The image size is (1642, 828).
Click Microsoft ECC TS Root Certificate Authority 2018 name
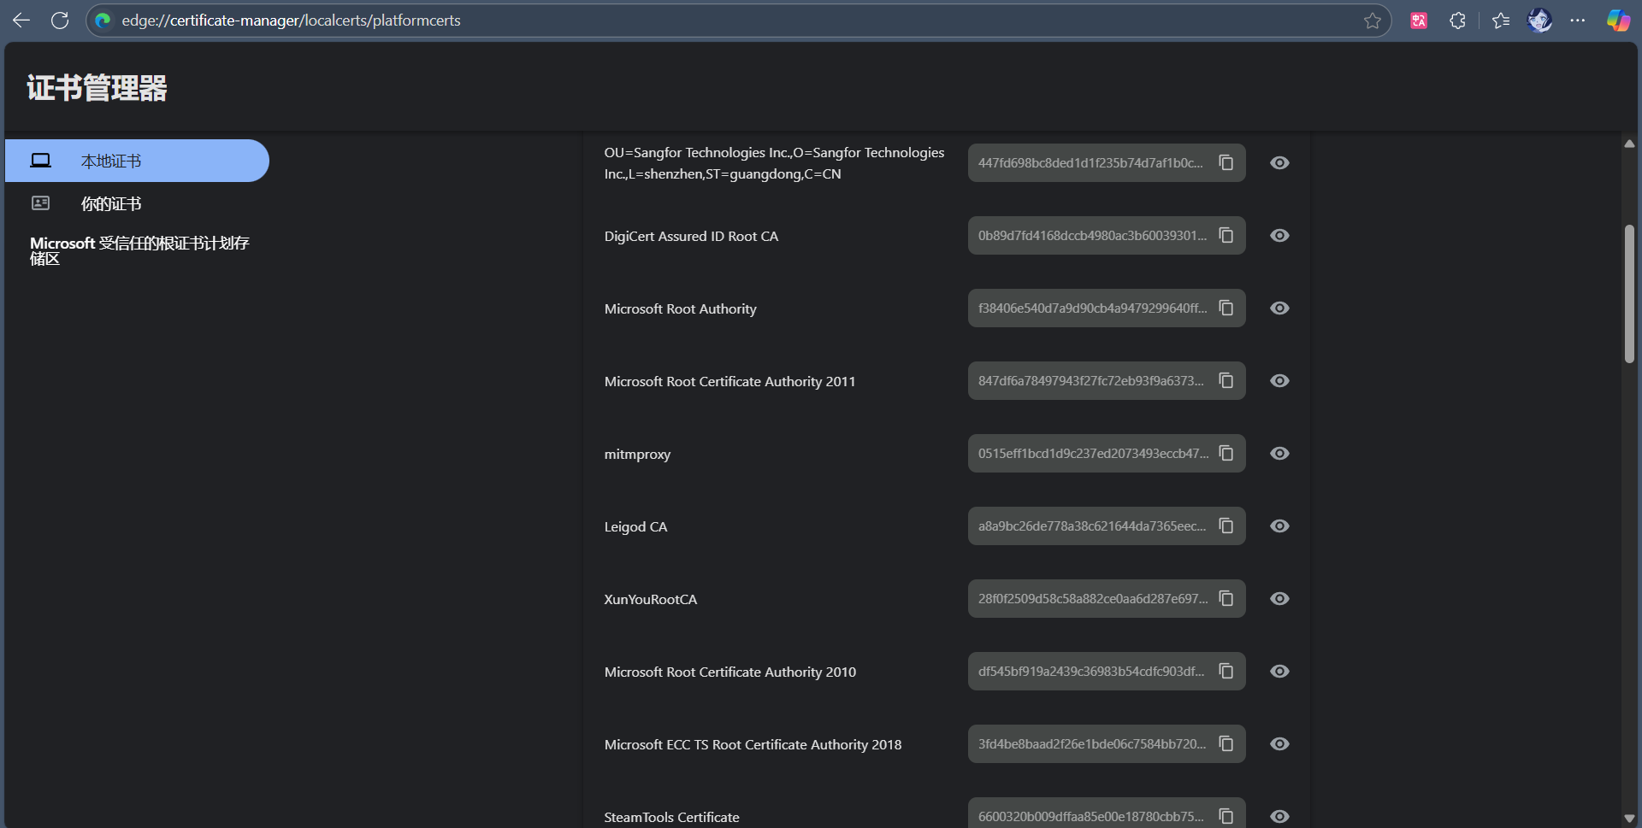tap(753, 744)
